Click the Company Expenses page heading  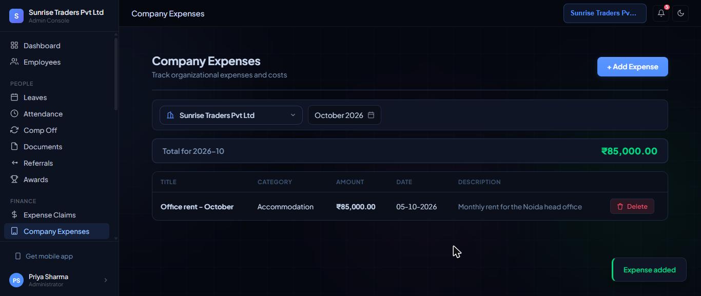(206, 61)
